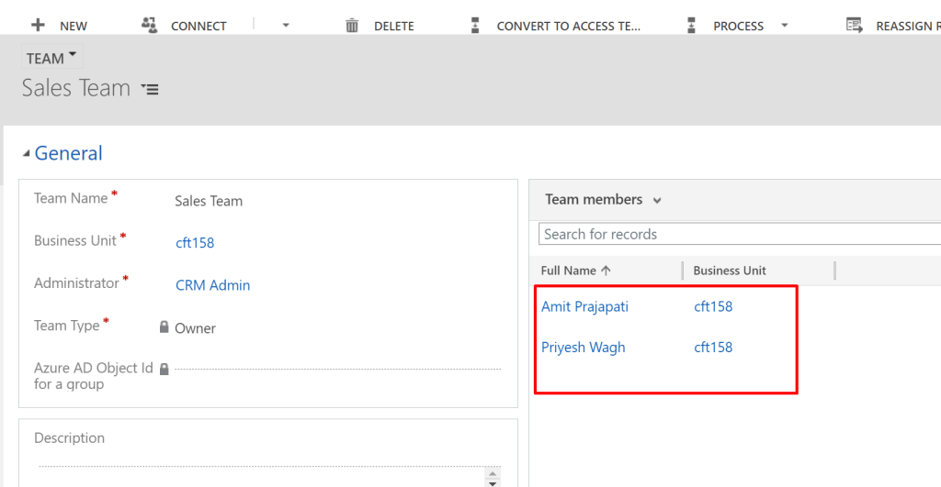Click the Reassign Records icon
Screen dimensions: 941x487
(x=855, y=26)
